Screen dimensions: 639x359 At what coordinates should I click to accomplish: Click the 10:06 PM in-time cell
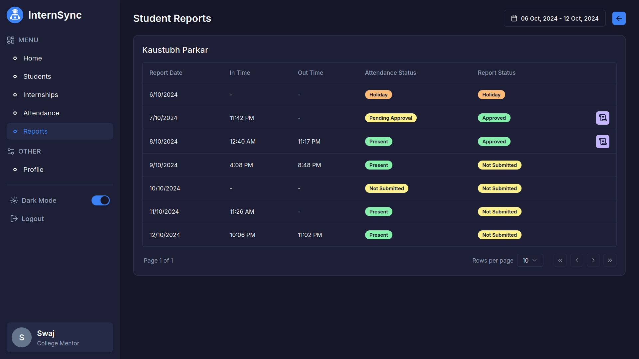pos(242,235)
